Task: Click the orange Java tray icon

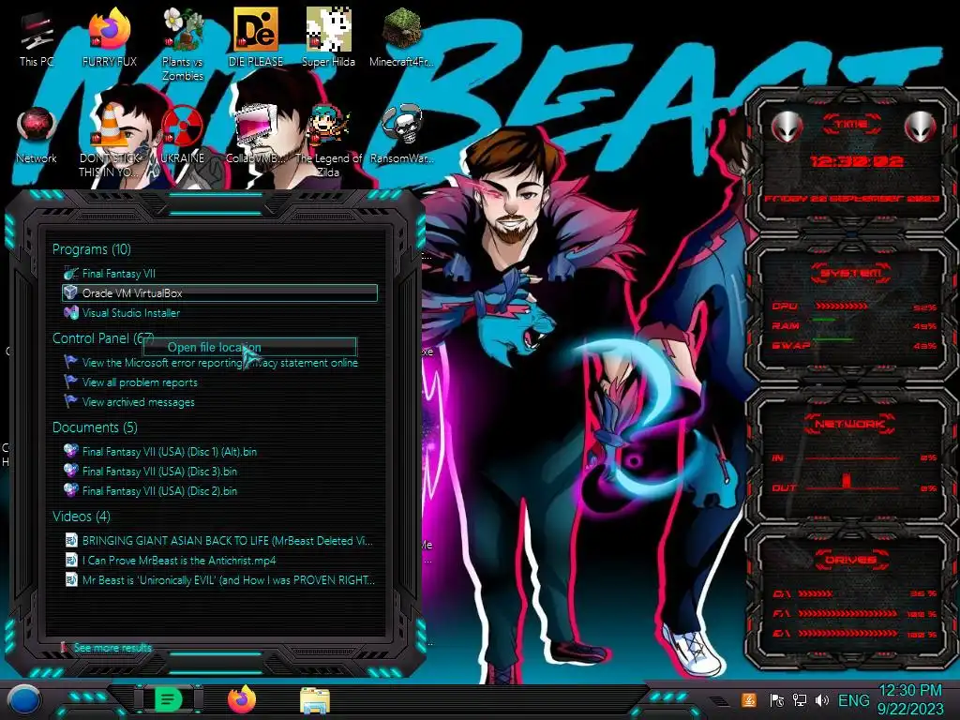Action: tap(749, 700)
